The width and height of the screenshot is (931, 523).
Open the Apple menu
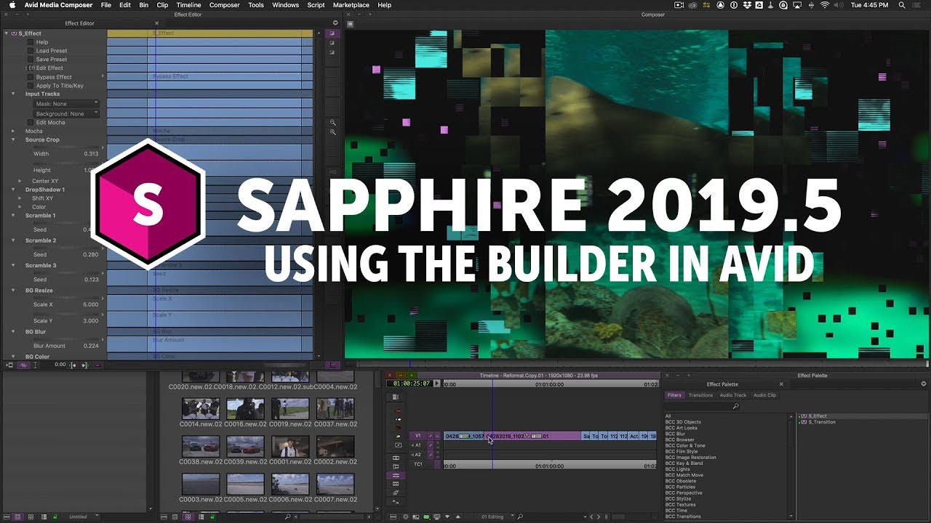pyautogui.click(x=12, y=5)
